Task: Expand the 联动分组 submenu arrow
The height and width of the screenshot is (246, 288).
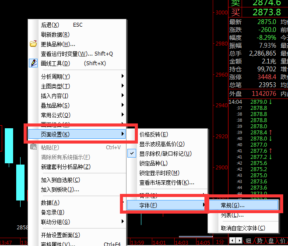Action: tap(123, 221)
